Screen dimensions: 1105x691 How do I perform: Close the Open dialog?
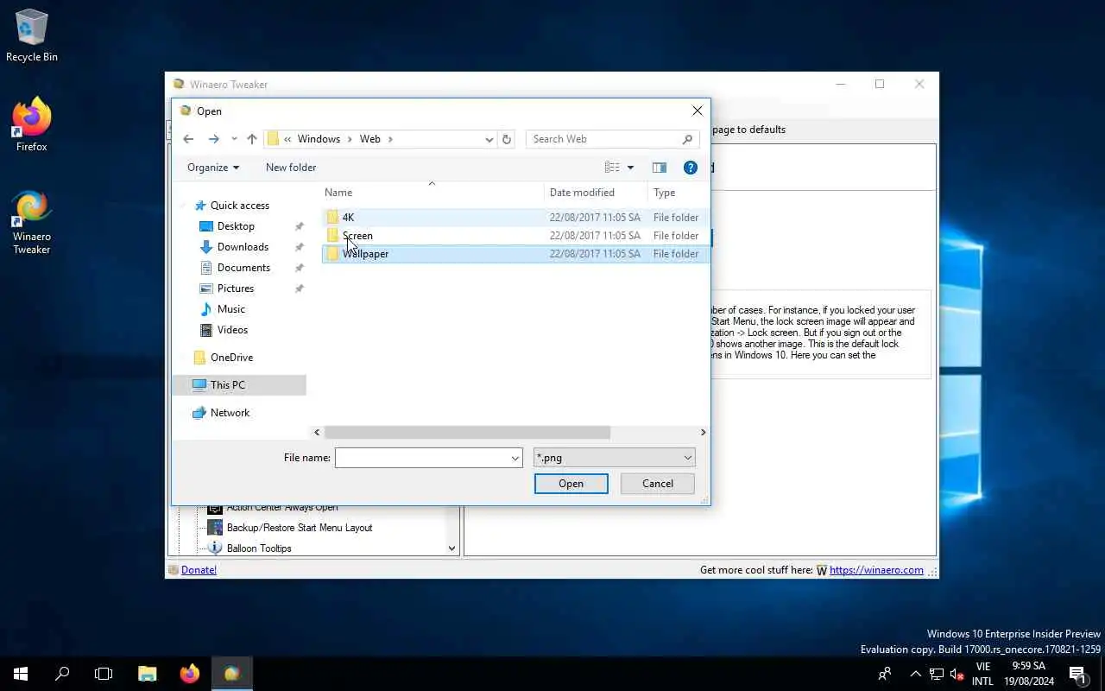pos(698,111)
